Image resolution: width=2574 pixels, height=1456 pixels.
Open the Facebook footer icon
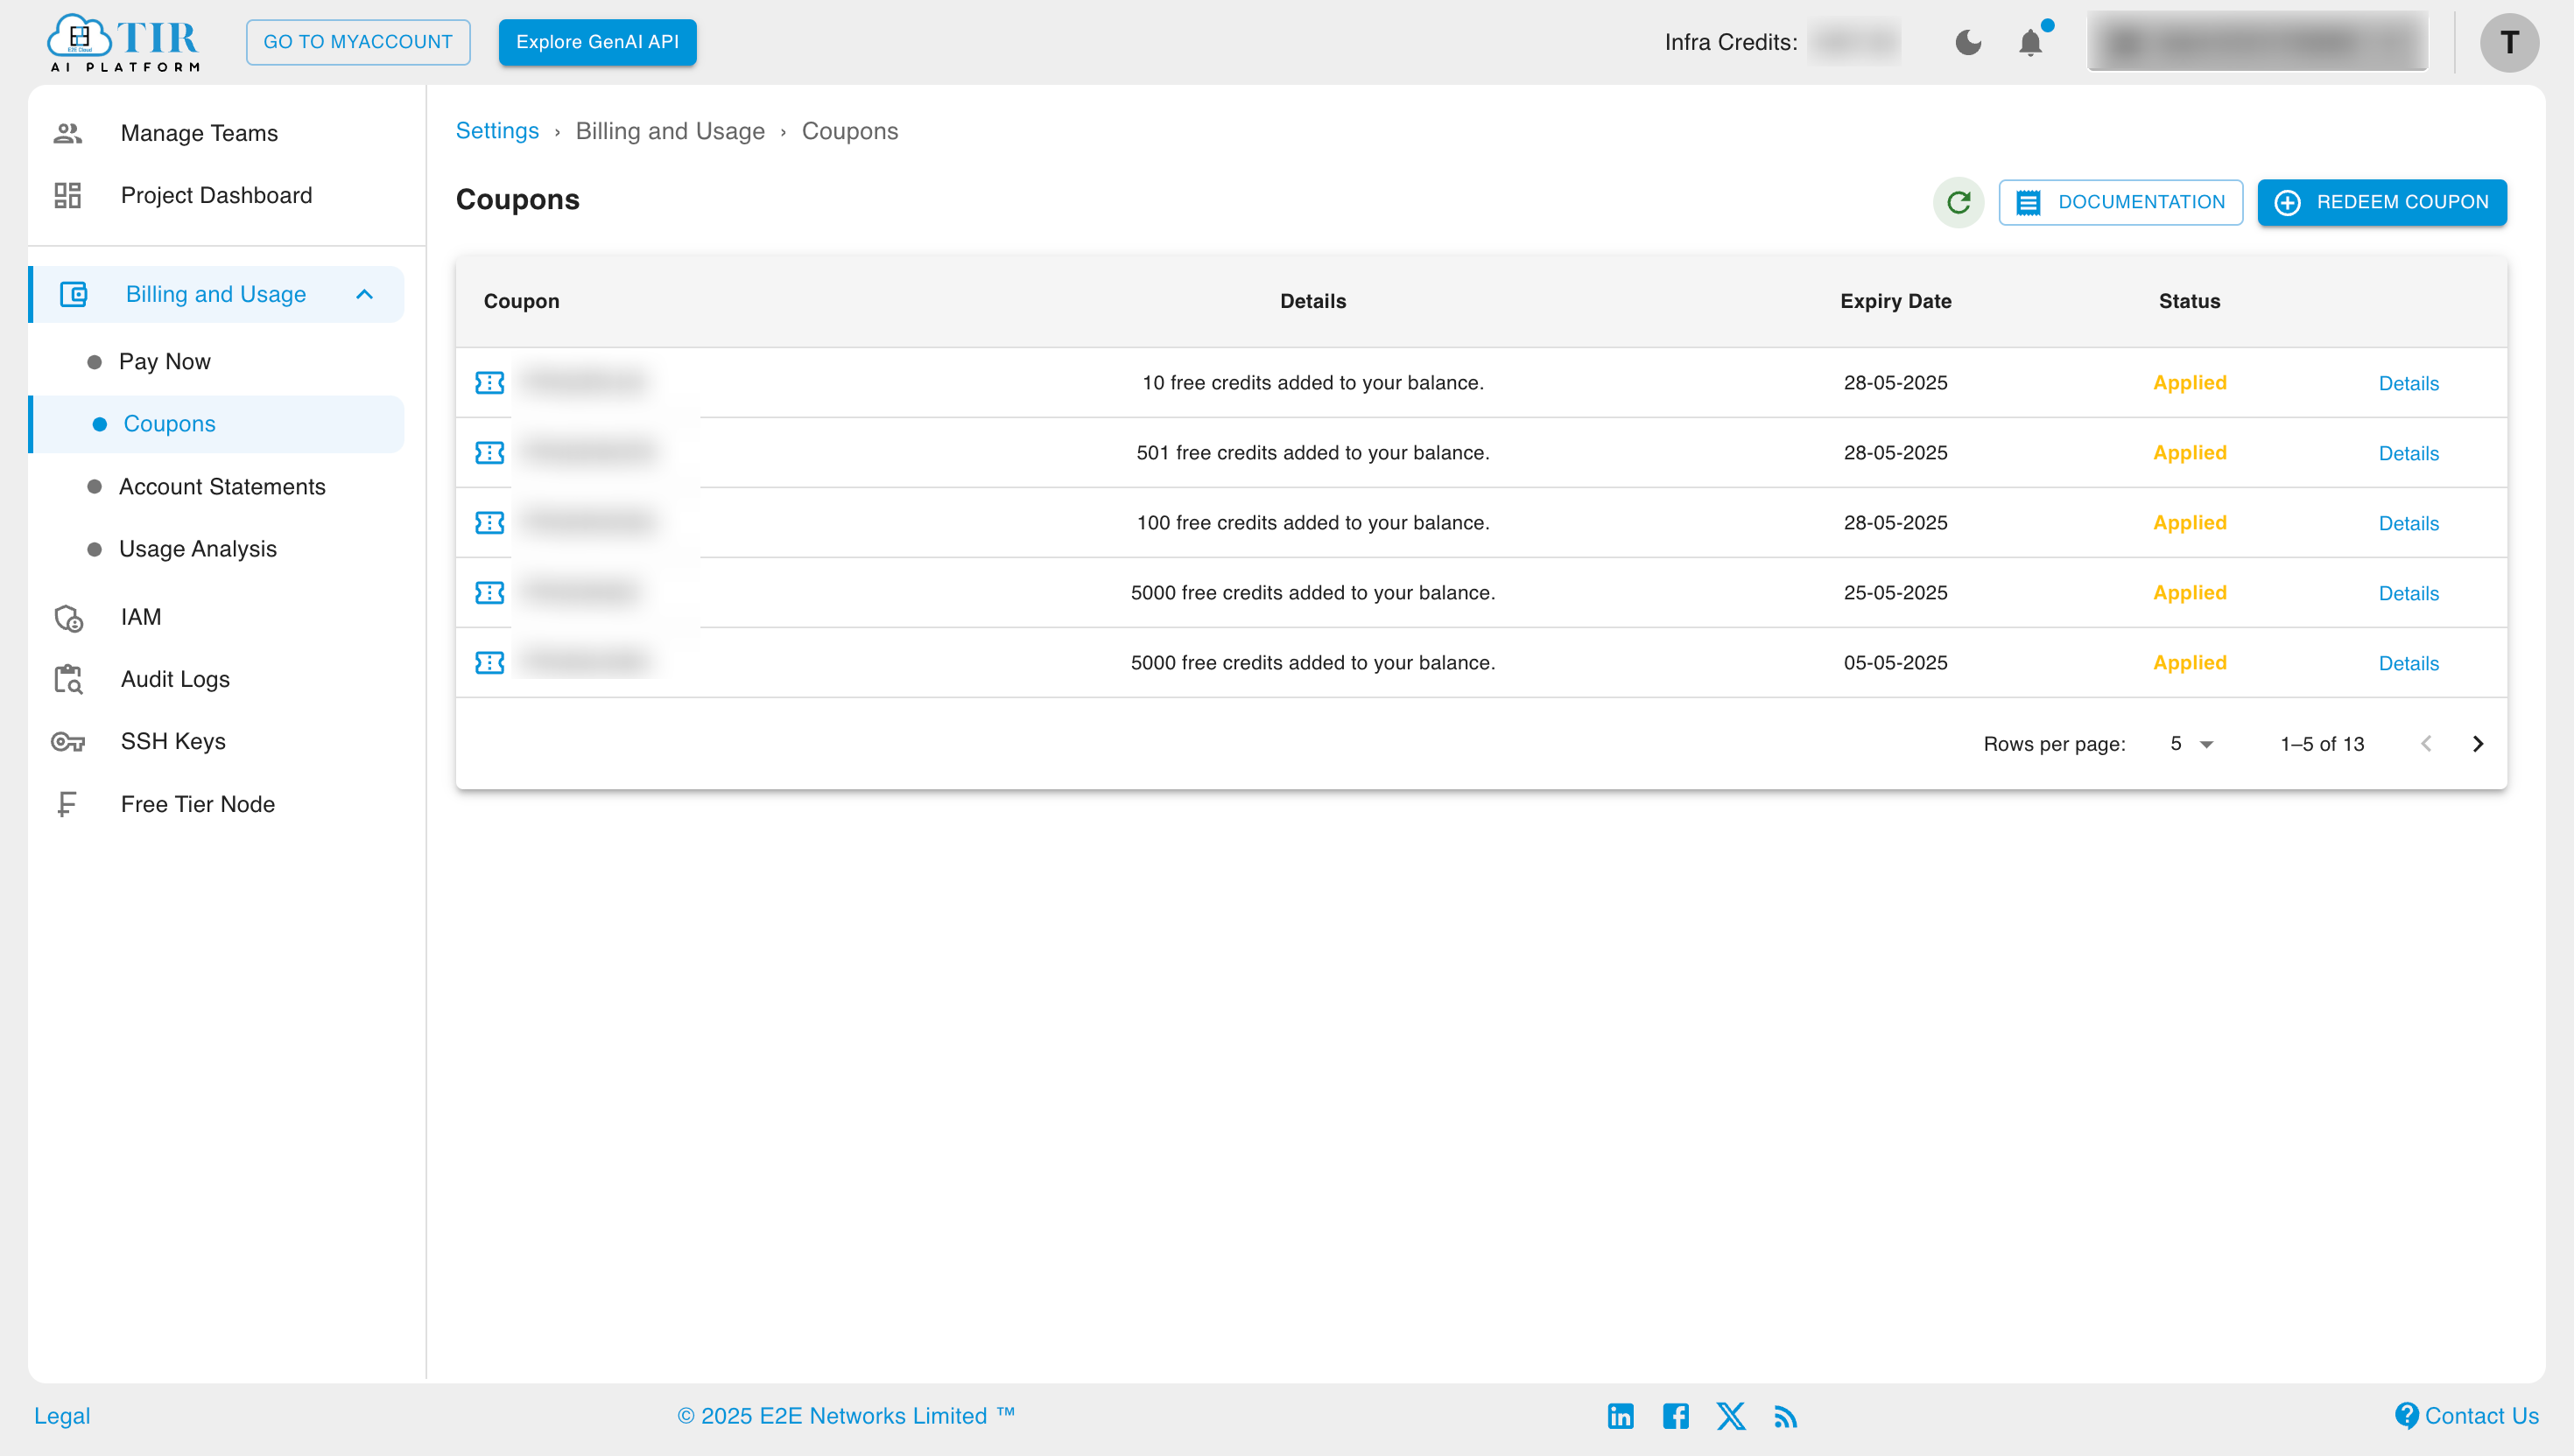tap(1676, 1416)
